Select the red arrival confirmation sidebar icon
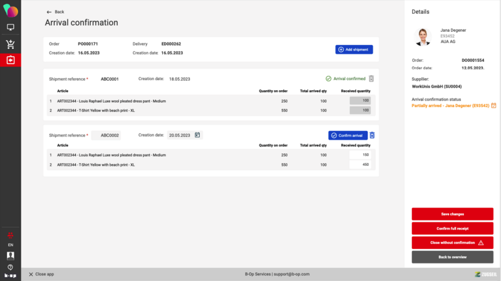Image resolution: width=501 pixels, height=281 pixels. click(11, 60)
